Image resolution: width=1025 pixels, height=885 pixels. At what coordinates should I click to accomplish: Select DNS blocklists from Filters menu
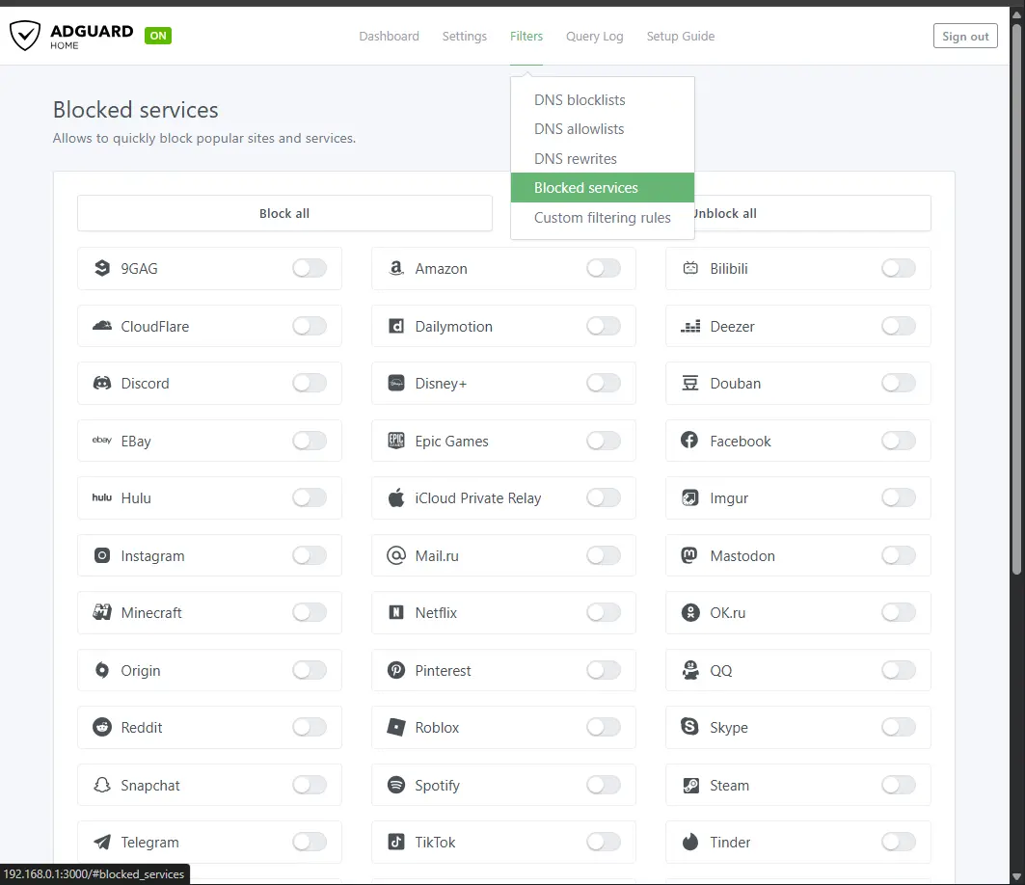pyautogui.click(x=602, y=100)
